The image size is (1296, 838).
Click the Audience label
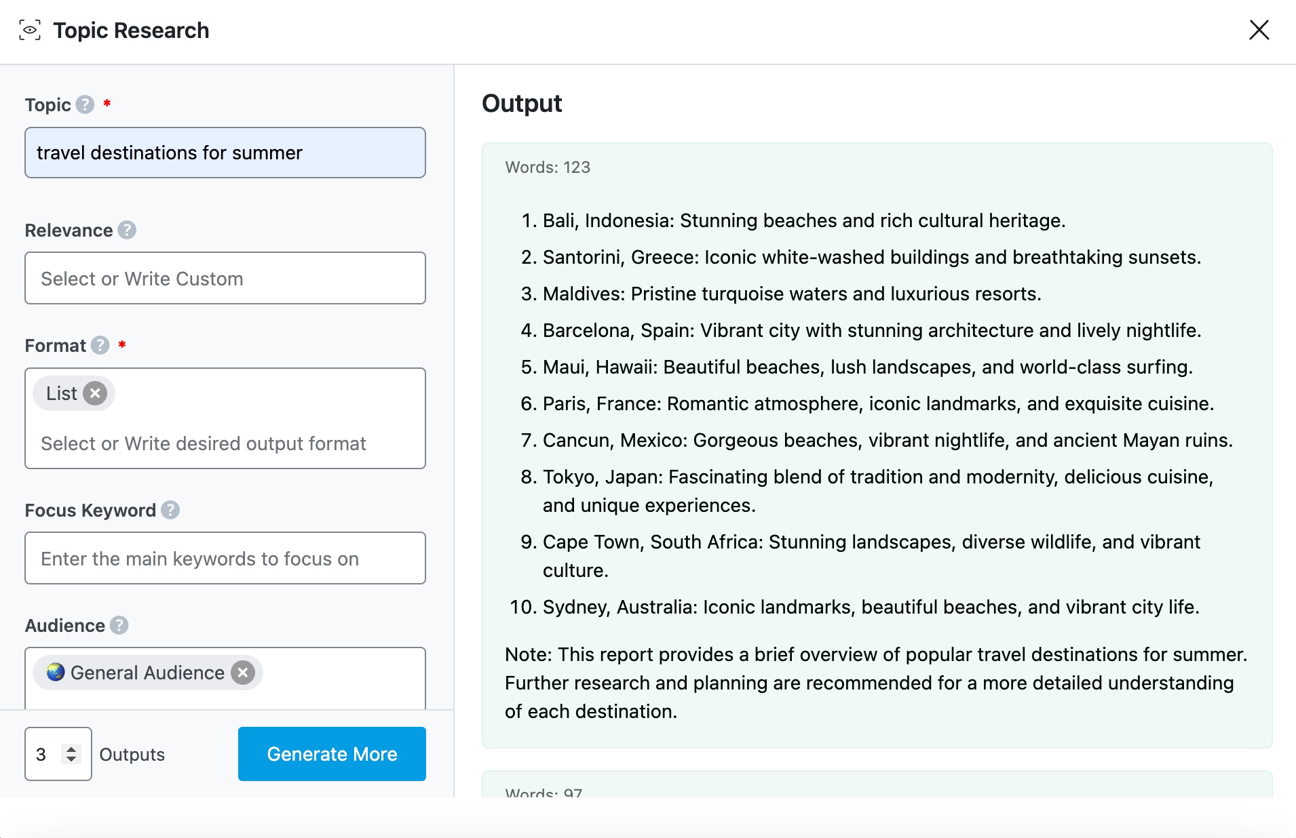click(x=64, y=625)
